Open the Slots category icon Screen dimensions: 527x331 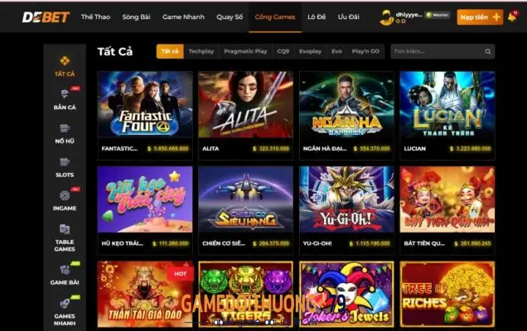(65, 161)
